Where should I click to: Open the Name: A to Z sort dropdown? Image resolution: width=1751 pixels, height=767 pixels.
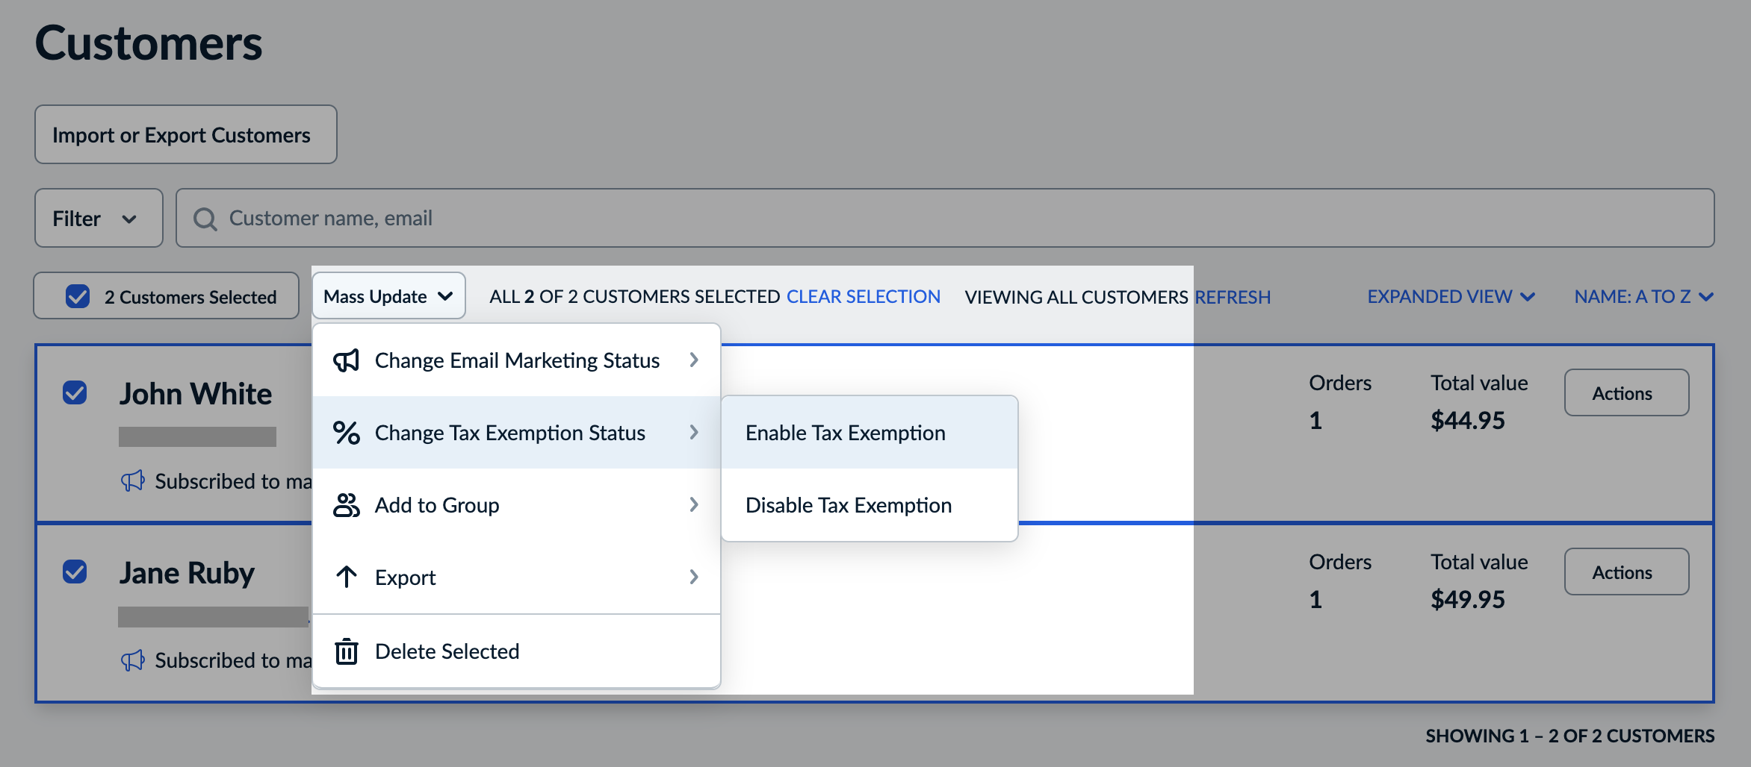click(x=1643, y=296)
